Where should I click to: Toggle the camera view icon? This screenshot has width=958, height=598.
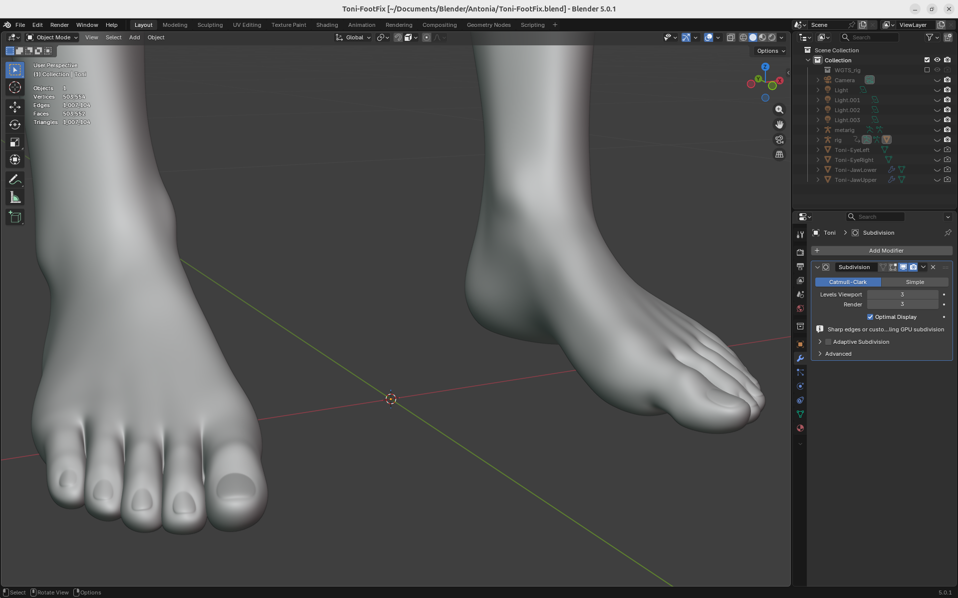pos(779,140)
